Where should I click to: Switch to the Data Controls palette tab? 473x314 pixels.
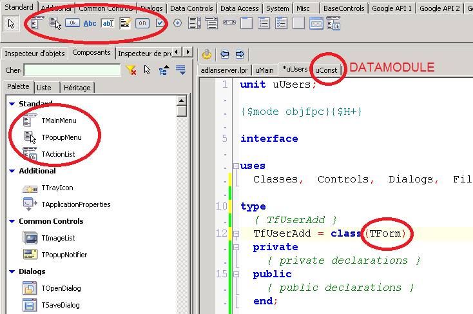click(x=191, y=8)
